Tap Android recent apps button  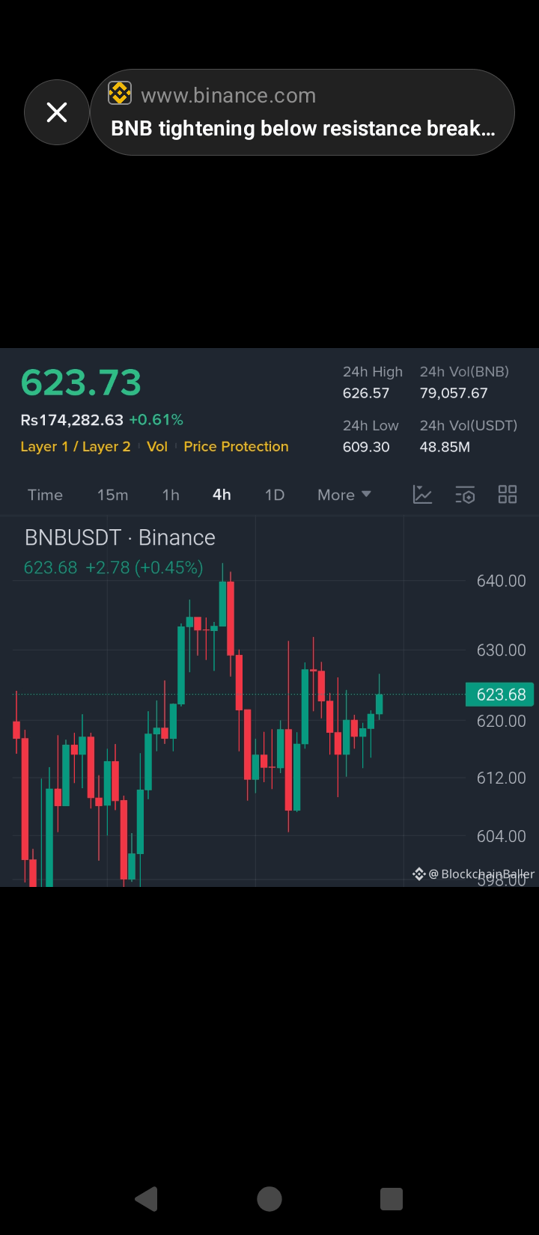(392, 1198)
